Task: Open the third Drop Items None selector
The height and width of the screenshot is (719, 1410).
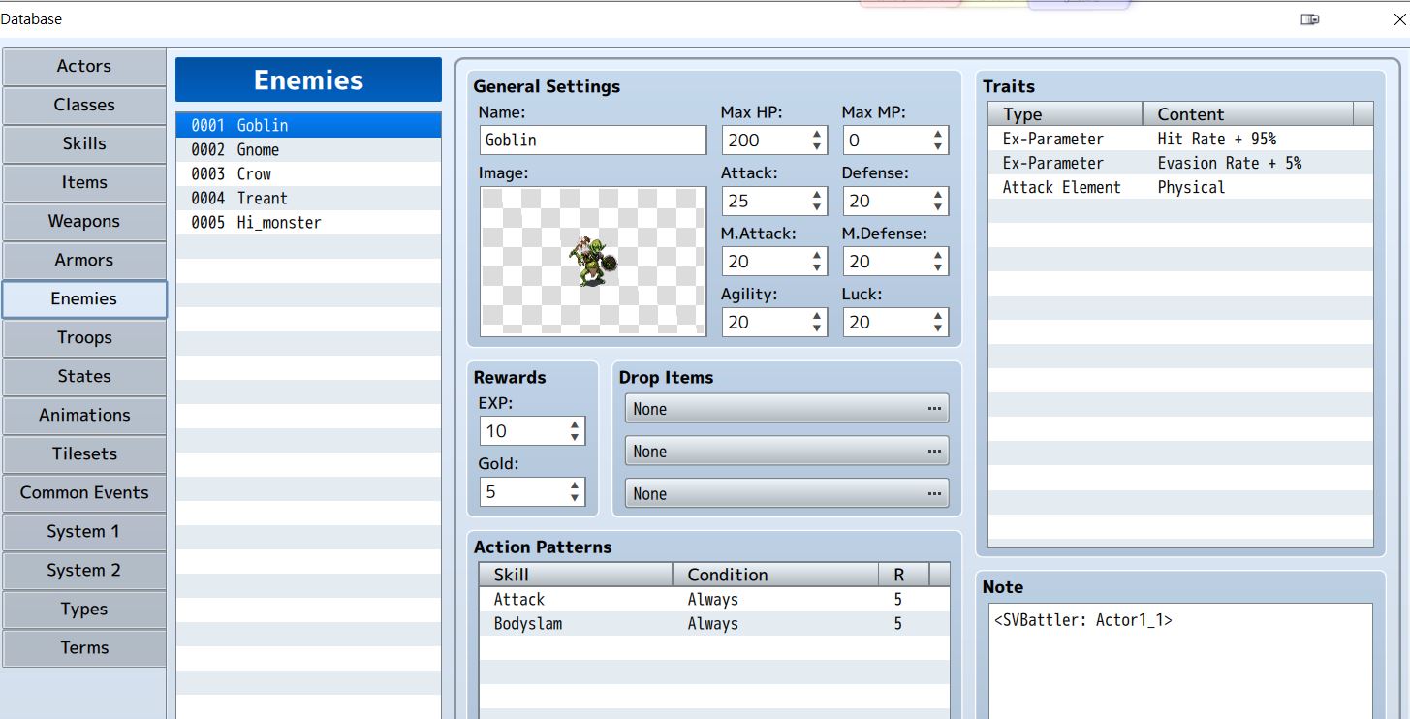Action: point(787,493)
